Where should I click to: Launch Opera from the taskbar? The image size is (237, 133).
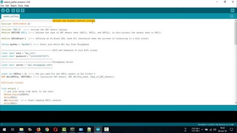click(55, 129)
